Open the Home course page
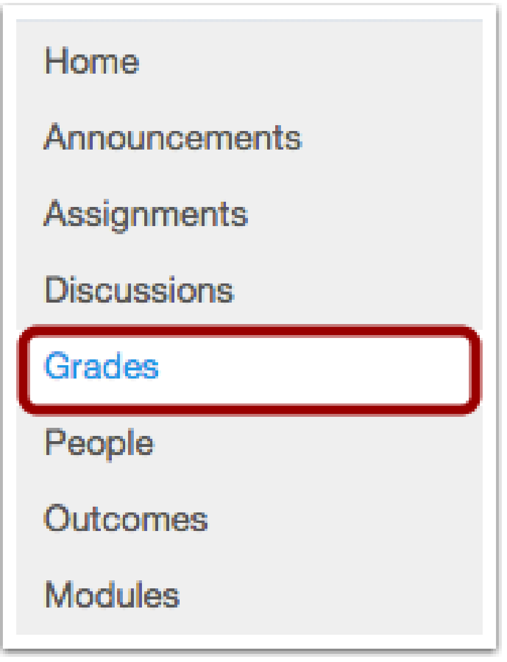 pos(92,61)
